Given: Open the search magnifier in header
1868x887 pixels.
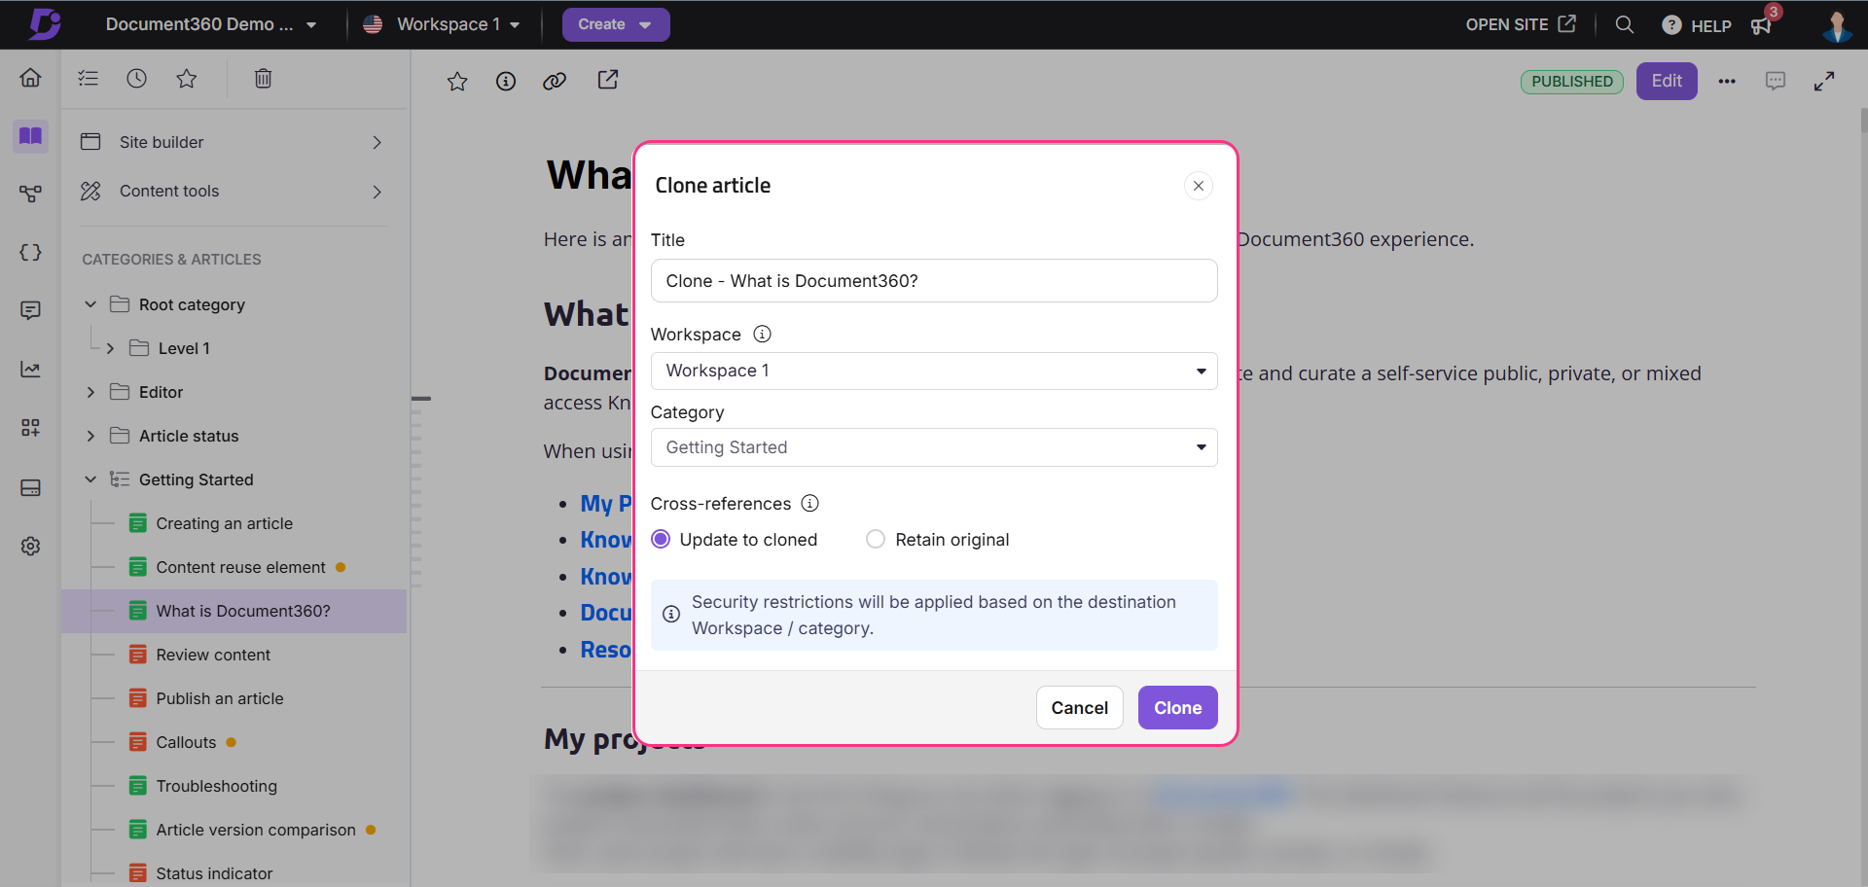Looking at the screenshot, I should 1624,24.
